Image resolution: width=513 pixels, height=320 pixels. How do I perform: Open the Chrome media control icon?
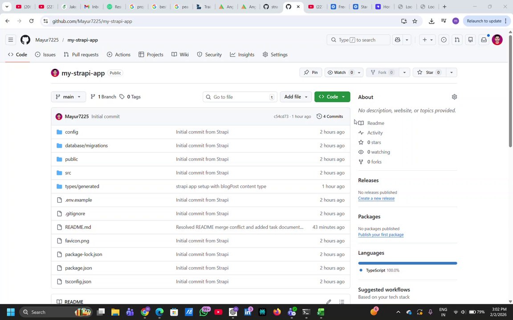point(444,21)
